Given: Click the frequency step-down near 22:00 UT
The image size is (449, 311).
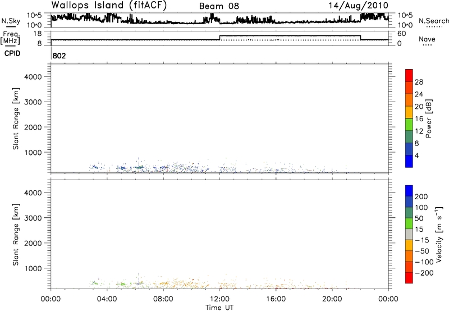Looking at the screenshot, I should pyautogui.click(x=360, y=38).
